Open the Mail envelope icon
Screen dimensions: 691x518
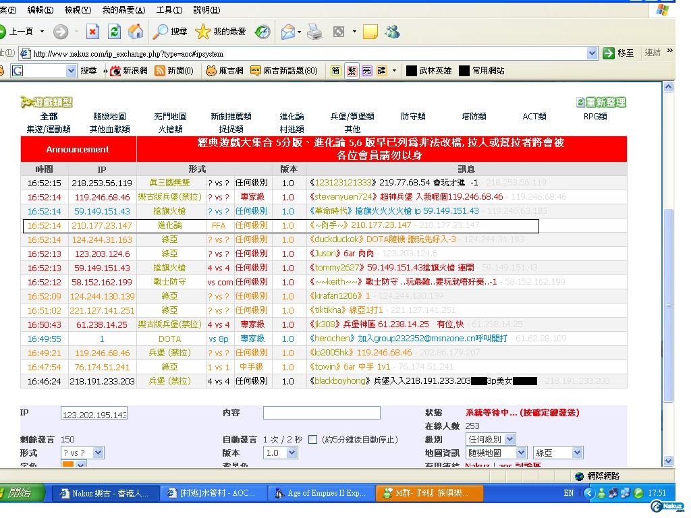coord(287,32)
